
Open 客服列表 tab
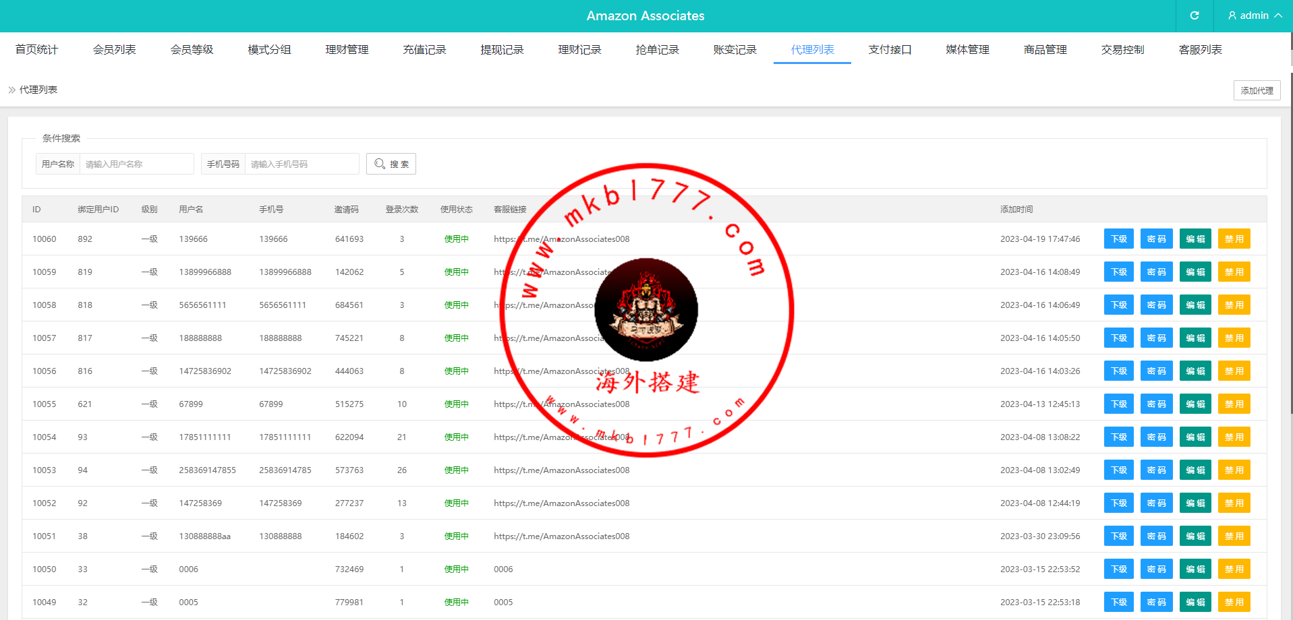[1201, 49]
